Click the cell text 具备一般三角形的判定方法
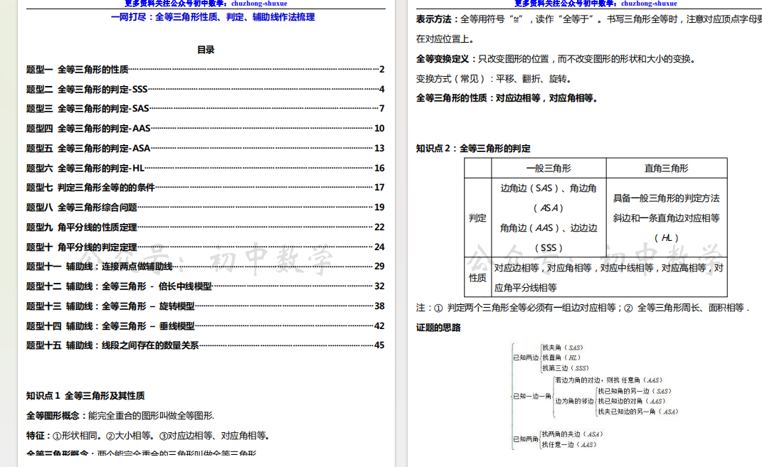The height and width of the screenshot is (467, 762). click(x=666, y=198)
